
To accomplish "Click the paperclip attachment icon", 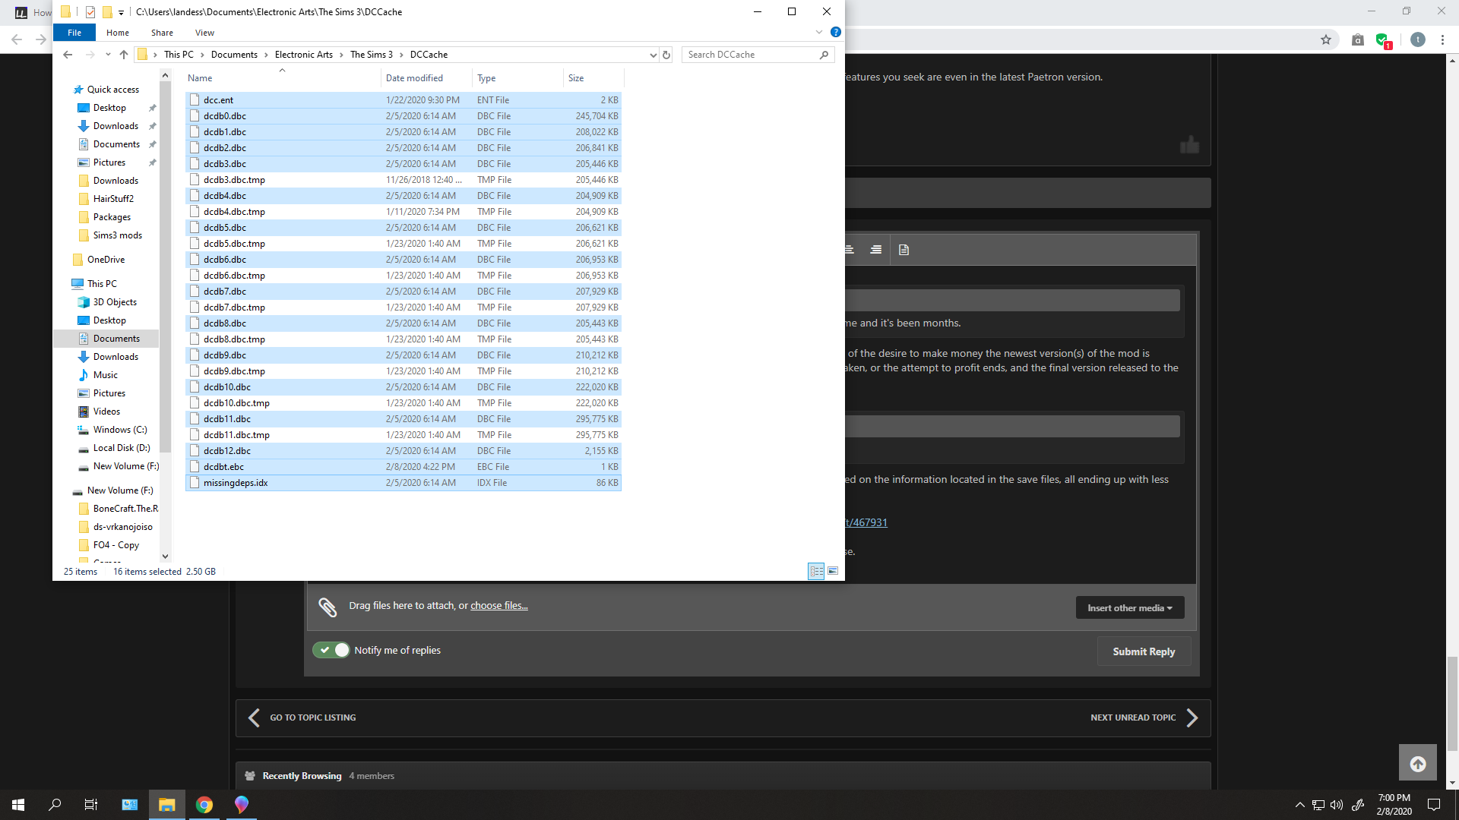I will (x=328, y=607).
